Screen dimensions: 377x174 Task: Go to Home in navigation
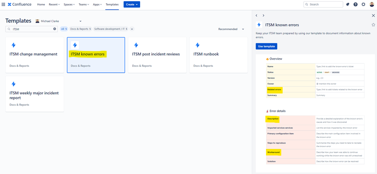click(x=41, y=4)
